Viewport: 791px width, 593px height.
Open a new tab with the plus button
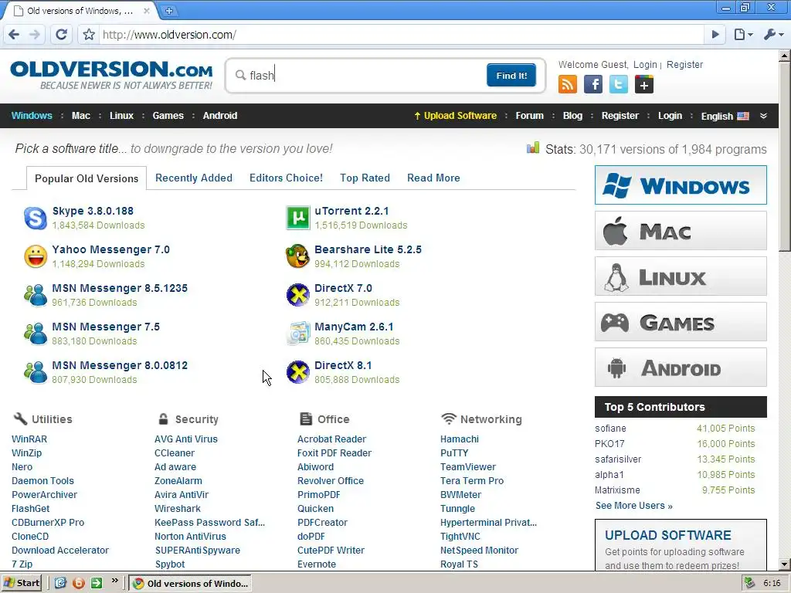169,11
